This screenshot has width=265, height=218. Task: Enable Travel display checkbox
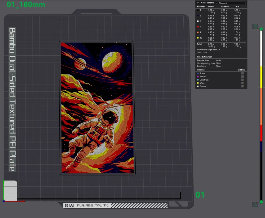[242, 73]
